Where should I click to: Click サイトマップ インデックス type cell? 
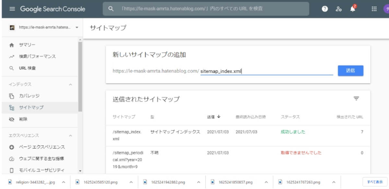[175, 132]
